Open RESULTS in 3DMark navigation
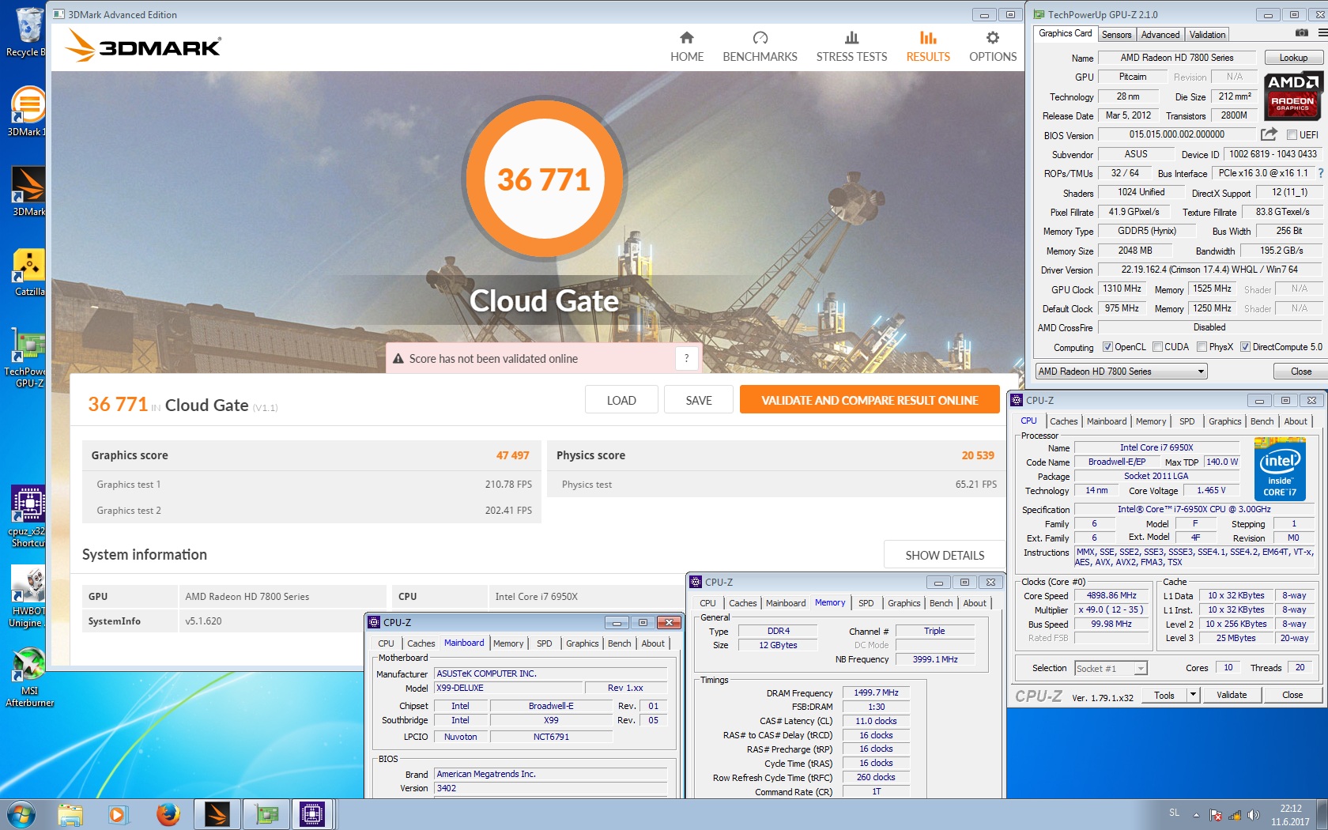Viewport: 1328px width, 830px height. tap(928, 47)
